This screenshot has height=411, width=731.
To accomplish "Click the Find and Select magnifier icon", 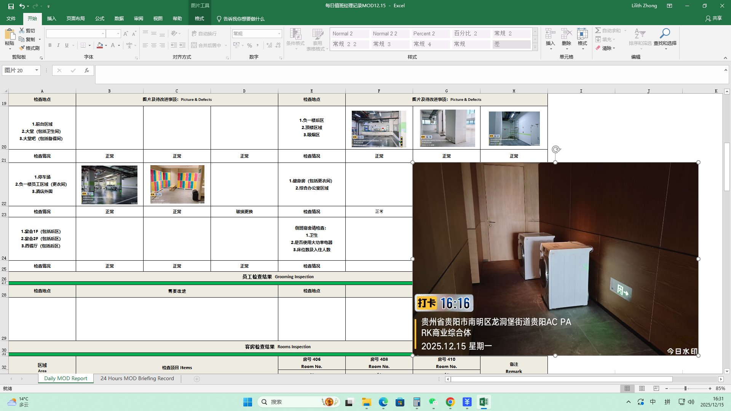I will tap(665, 34).
